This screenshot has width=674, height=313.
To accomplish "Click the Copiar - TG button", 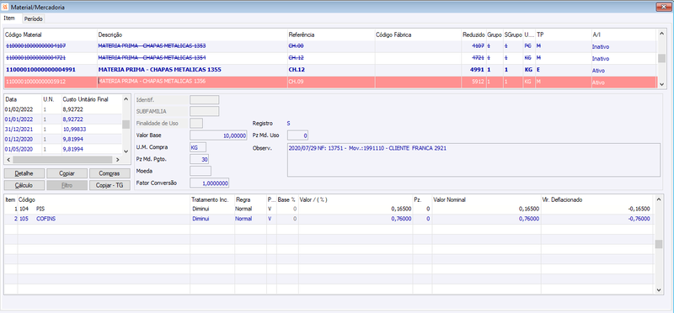I will click(x=110, y=185).
